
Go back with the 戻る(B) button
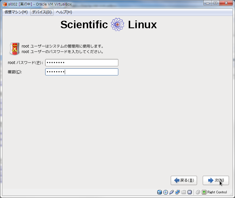coord(184,180)
